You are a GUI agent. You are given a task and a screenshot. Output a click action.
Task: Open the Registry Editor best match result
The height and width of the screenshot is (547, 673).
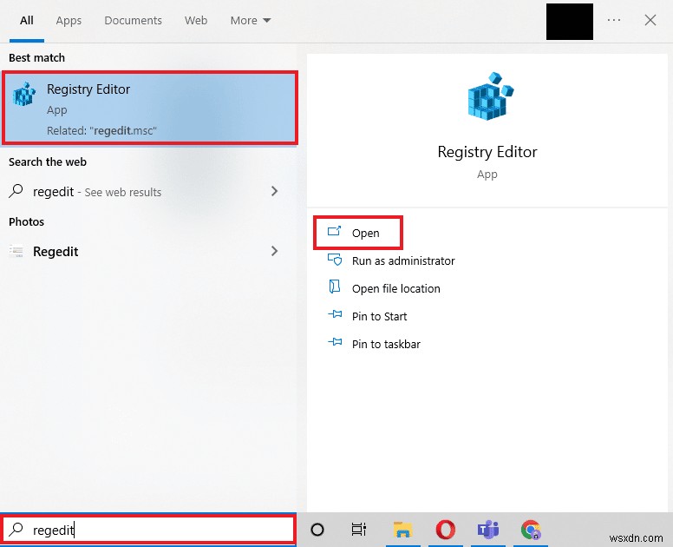click(x=149, y=108)
